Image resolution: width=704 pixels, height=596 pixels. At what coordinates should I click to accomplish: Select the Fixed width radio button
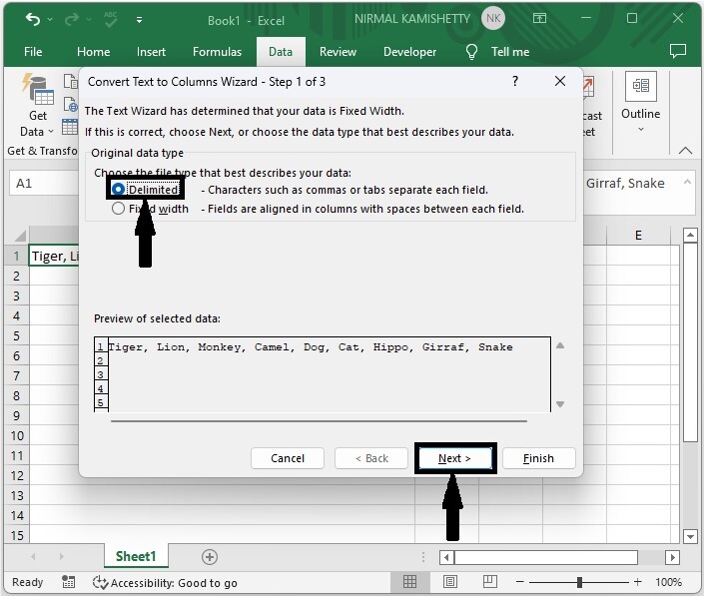(118, 209)
